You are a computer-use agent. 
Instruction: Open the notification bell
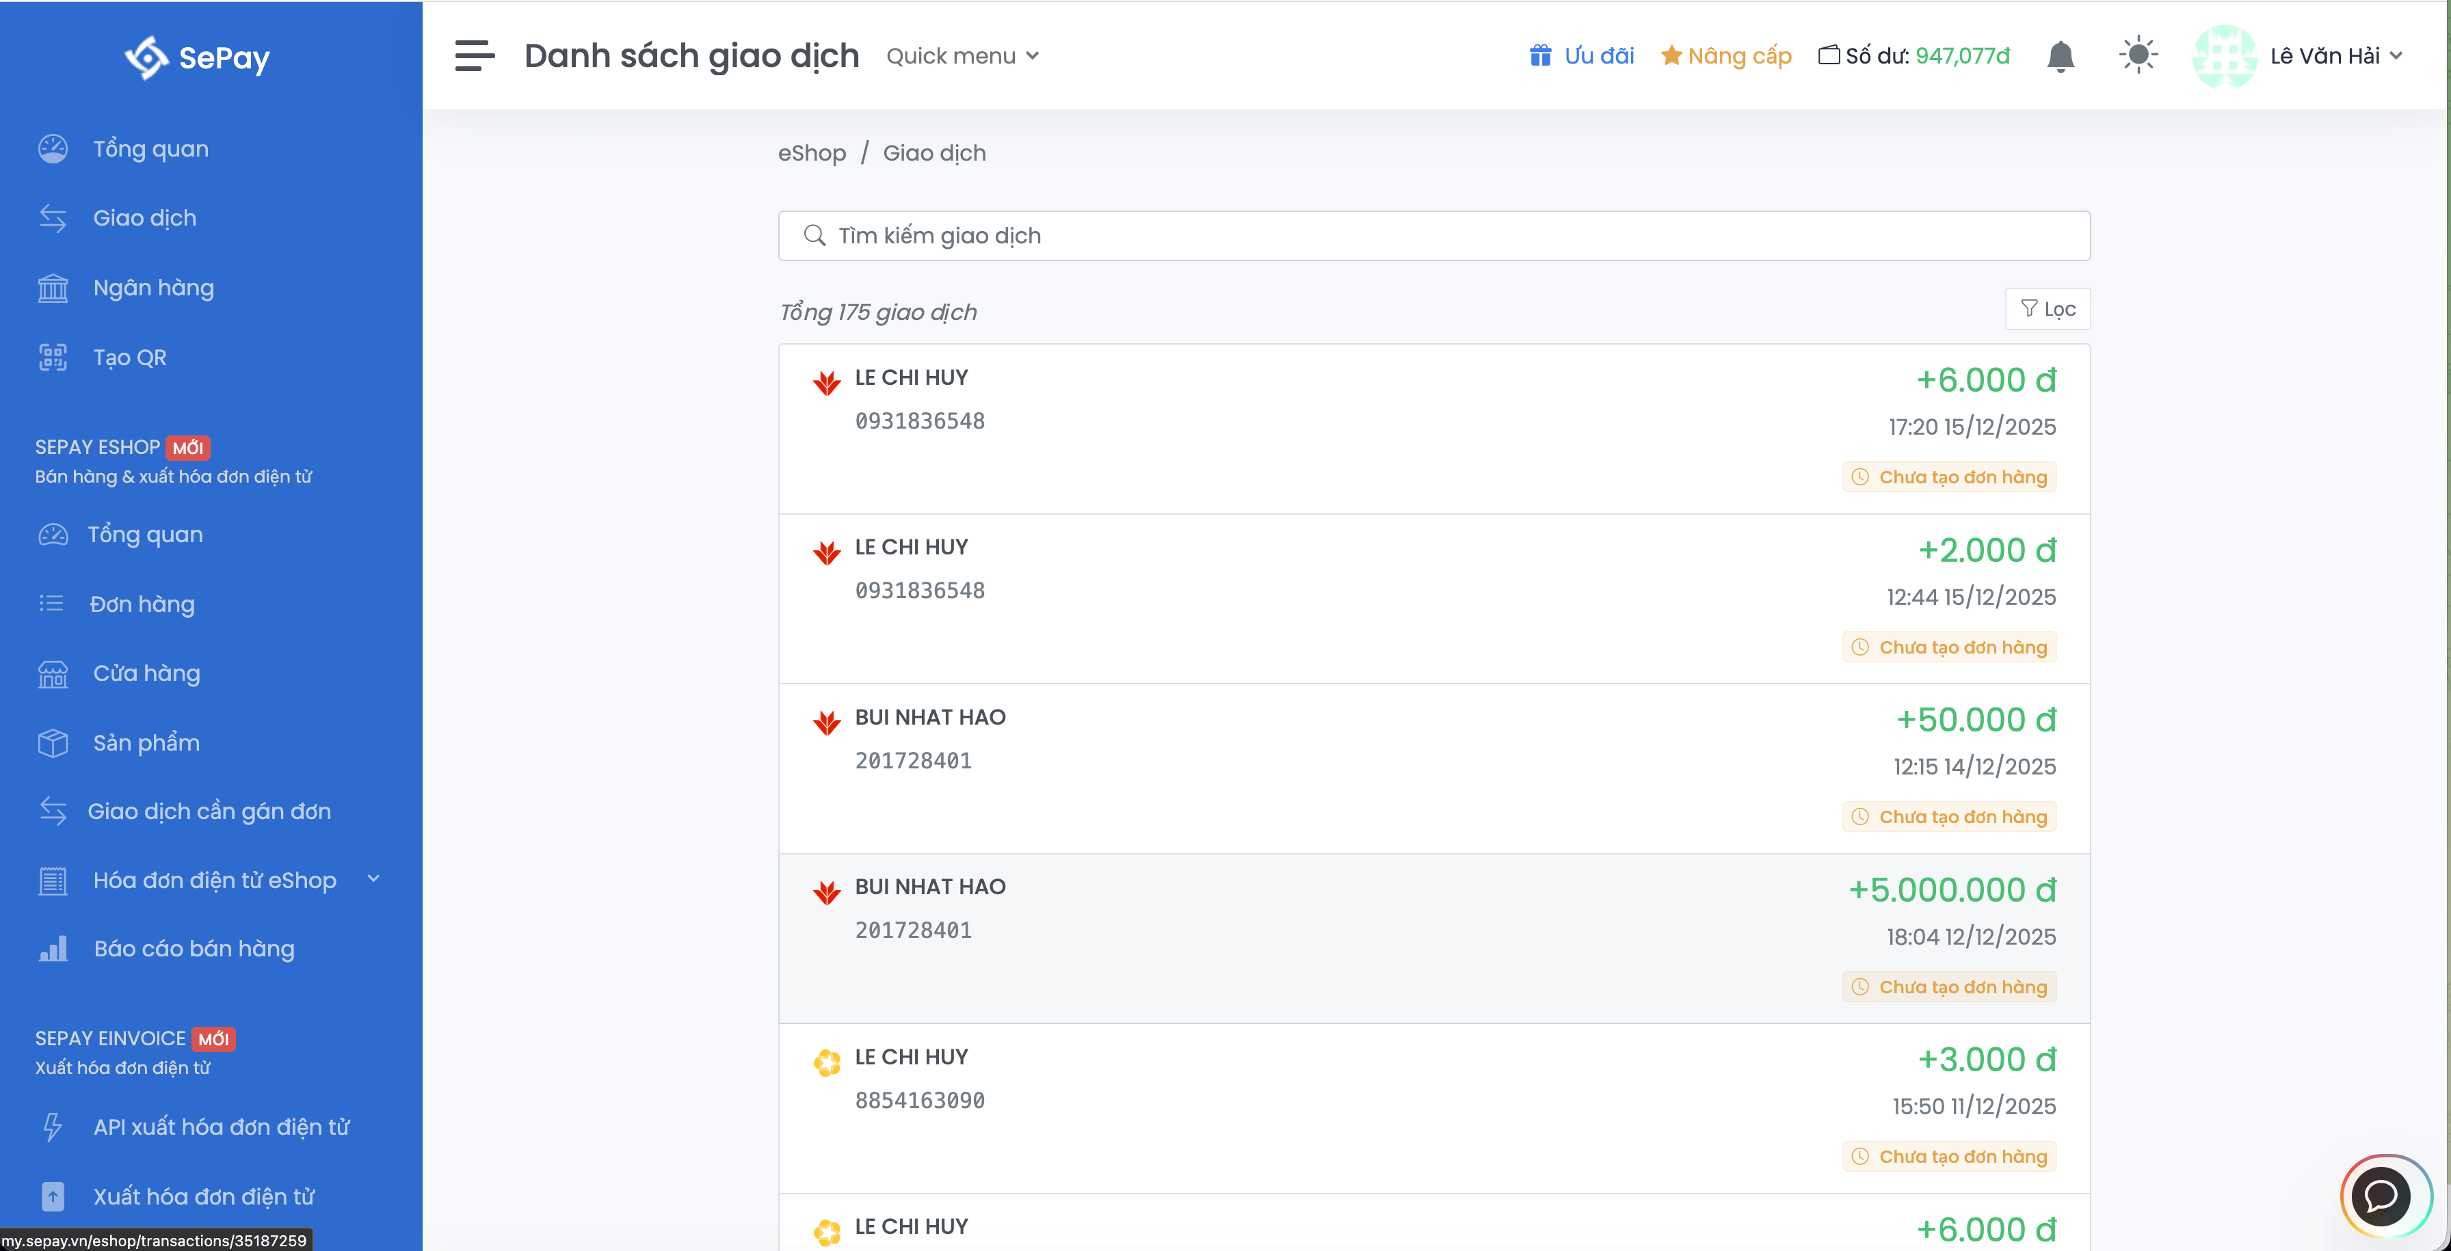tap(2060, 56)
